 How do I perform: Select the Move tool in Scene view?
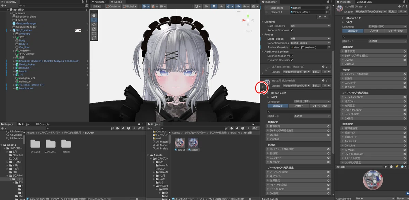point(94,20)
